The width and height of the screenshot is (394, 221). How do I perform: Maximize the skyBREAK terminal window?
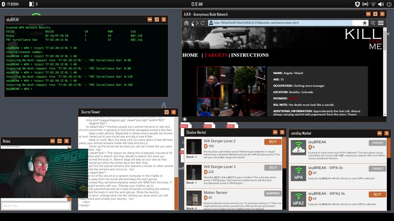157,20
